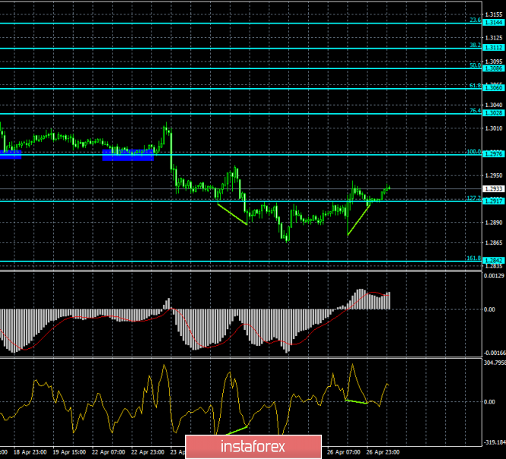Click the 1.3144 Fibonacci price tag
Image resolution: width=506 pixels, height=459 pixels.
click(x=494, y=23)
